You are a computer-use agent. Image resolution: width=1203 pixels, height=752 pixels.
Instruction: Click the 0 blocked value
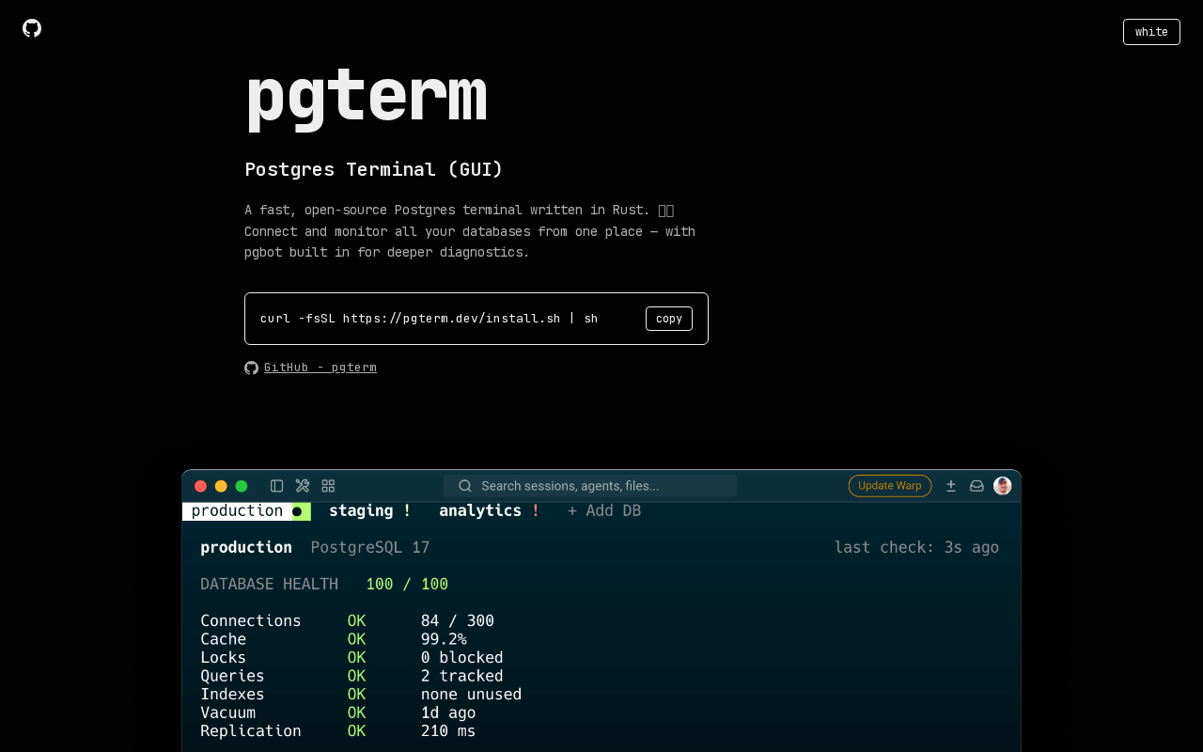click(x=462, y=658)
